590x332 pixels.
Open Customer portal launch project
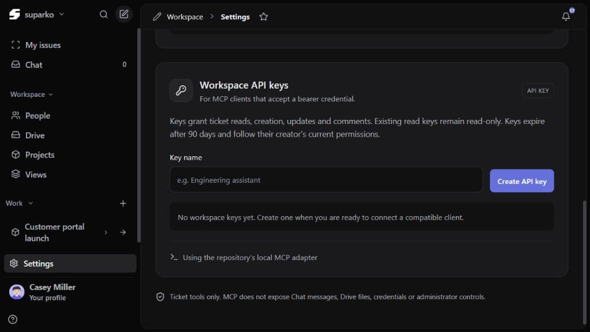point(55,232)
